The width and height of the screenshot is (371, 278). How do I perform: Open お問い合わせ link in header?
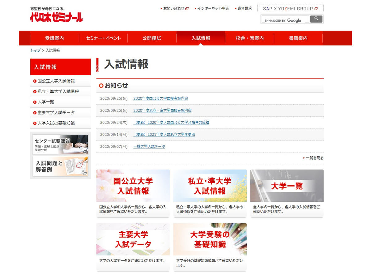pos(175,9)
